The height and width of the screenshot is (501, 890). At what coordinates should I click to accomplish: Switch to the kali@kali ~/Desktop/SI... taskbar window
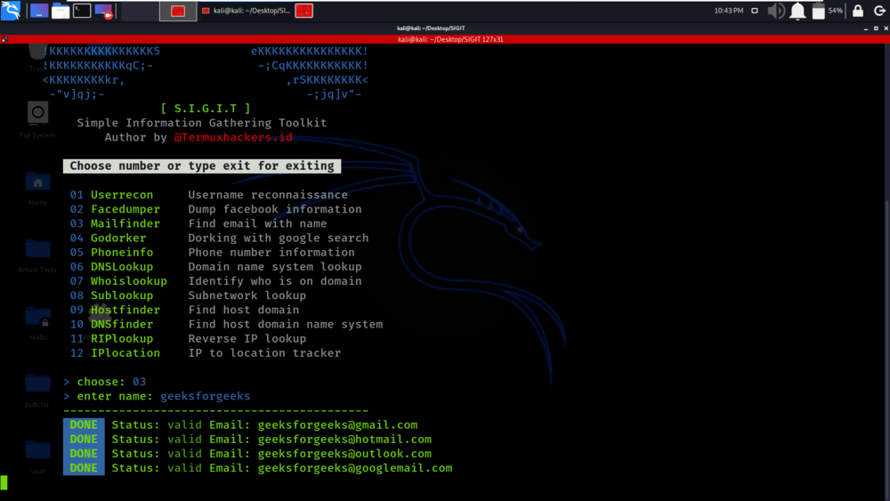pos(246,11)
